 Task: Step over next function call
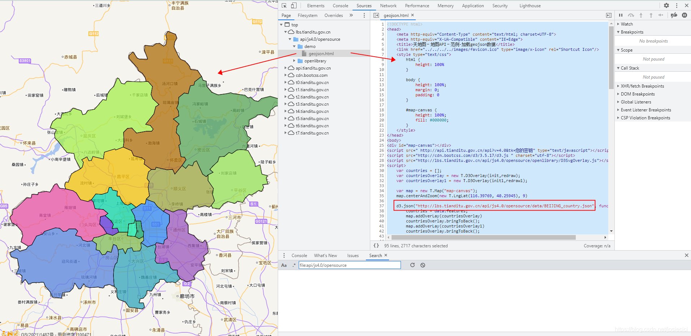coord(631,15)
